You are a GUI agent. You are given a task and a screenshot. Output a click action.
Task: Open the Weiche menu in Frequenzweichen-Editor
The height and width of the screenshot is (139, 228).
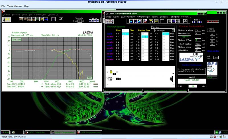coord(116,17)
